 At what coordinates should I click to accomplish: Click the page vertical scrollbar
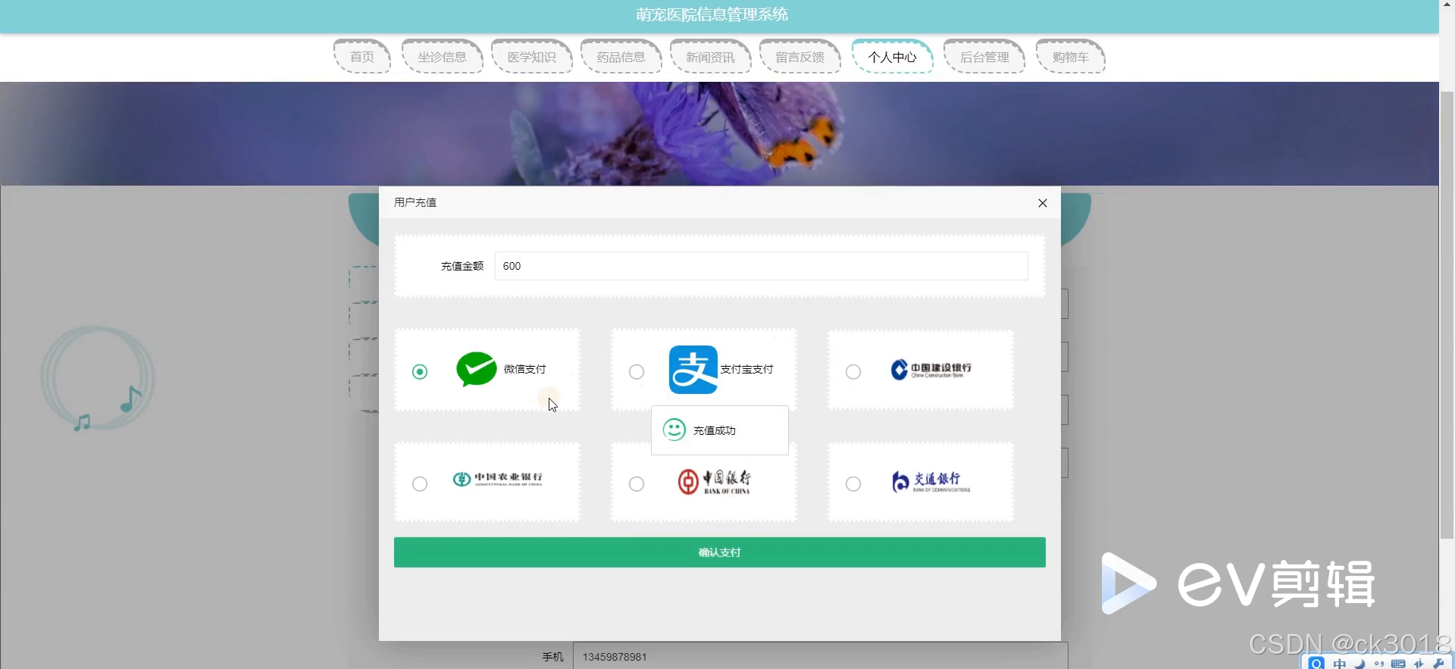pyautogui.click(x=1447, y=314)
